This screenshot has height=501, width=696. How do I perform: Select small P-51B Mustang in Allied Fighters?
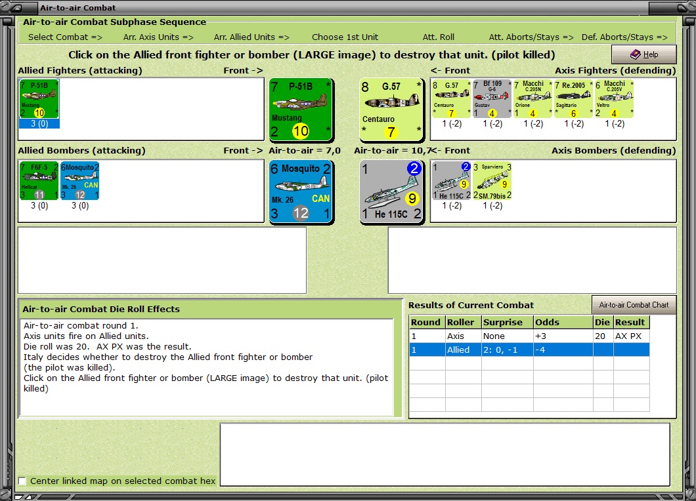tap(39, 99)
